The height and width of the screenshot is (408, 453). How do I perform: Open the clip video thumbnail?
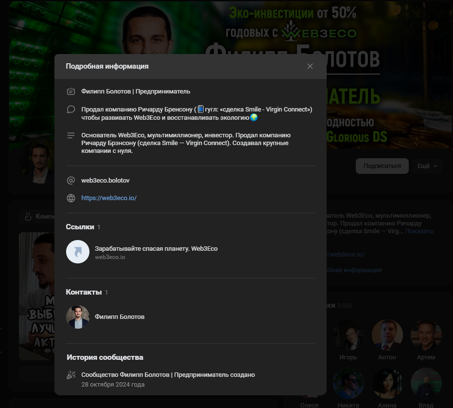(x=36, y=296)
